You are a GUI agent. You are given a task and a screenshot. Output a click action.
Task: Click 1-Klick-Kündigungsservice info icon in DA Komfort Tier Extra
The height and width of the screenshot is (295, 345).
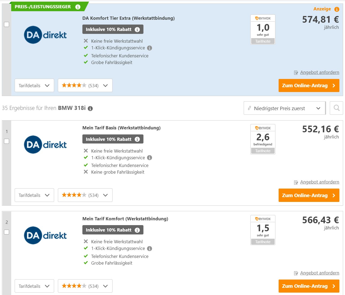click(x=150, y=48)
